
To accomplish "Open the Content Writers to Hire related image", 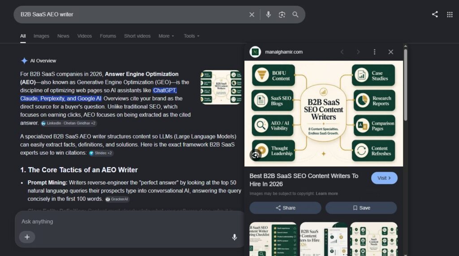I will (x=324, y=239).
